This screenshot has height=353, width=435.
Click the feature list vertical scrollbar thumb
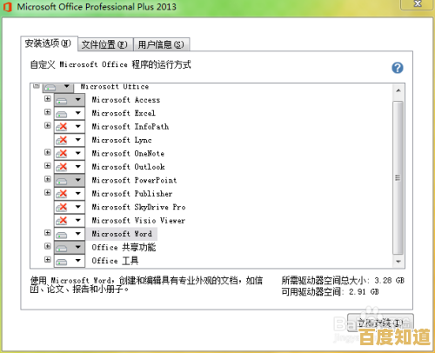point(398,177)
